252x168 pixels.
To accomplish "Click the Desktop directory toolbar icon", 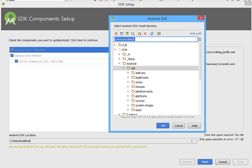I will (122, 34).
